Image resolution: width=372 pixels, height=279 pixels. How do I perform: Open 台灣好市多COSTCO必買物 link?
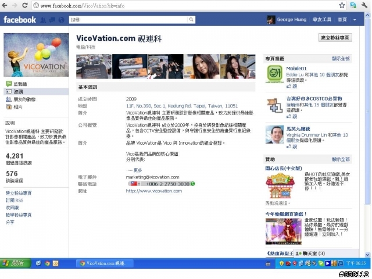[x=314, y=98]
